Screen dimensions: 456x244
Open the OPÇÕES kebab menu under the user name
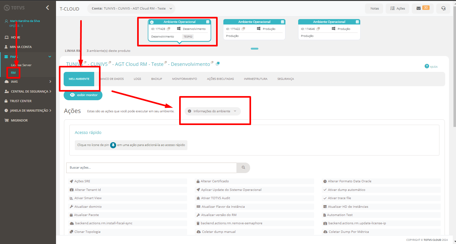(22, 25)
